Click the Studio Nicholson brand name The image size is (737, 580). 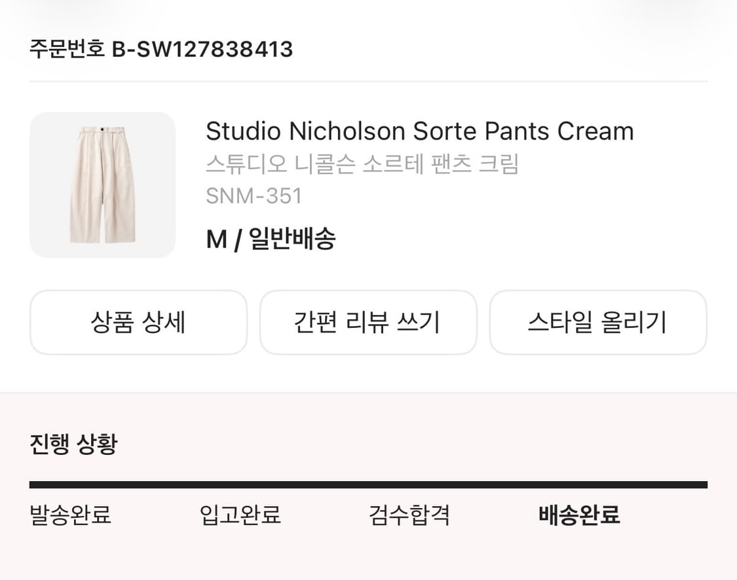tap(305, 132)
